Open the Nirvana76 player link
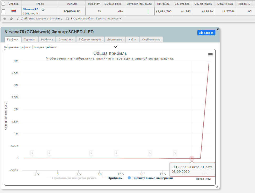This screenshot has height=193, width=255. 30,9
